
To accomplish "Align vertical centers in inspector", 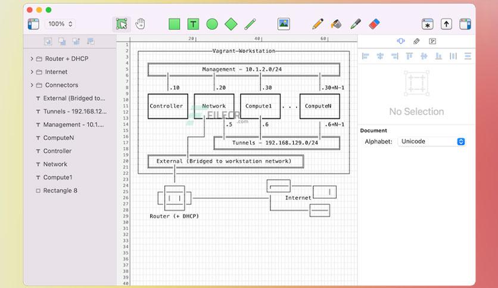I will (424, 56).
